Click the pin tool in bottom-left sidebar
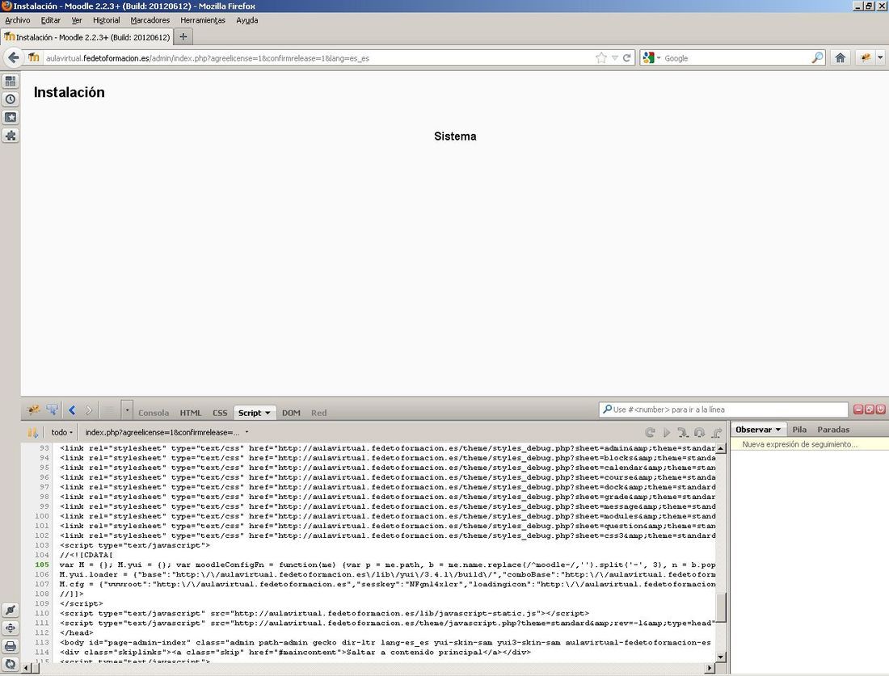The height and width of the screenshot is (676, 889). click(x=11, y=611)
